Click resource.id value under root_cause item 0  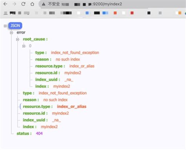[x=73, y=73]
